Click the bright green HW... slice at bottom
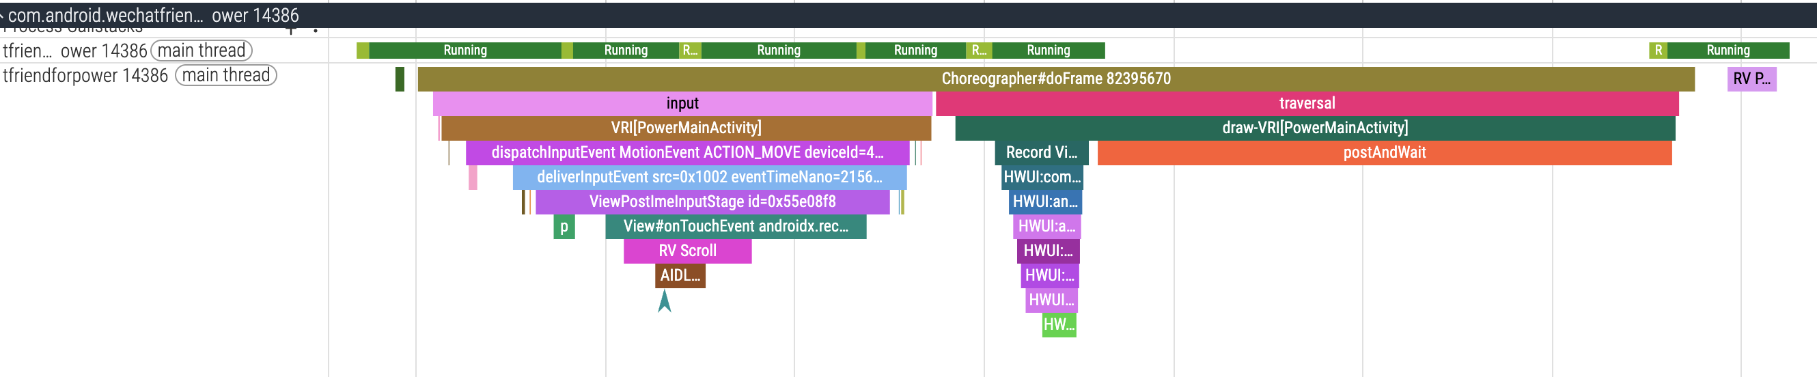The width and height of the screenshot is (1817, 377). click(1059, 325)
